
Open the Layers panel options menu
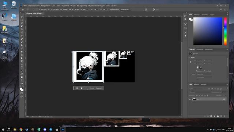[x=227, y=85]
